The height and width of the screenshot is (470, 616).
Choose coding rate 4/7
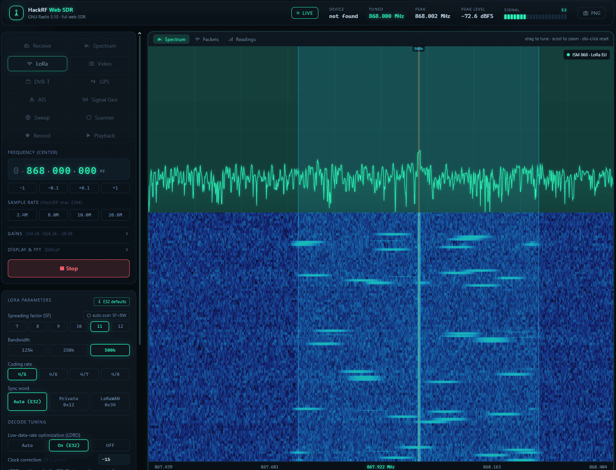[84, 374]
